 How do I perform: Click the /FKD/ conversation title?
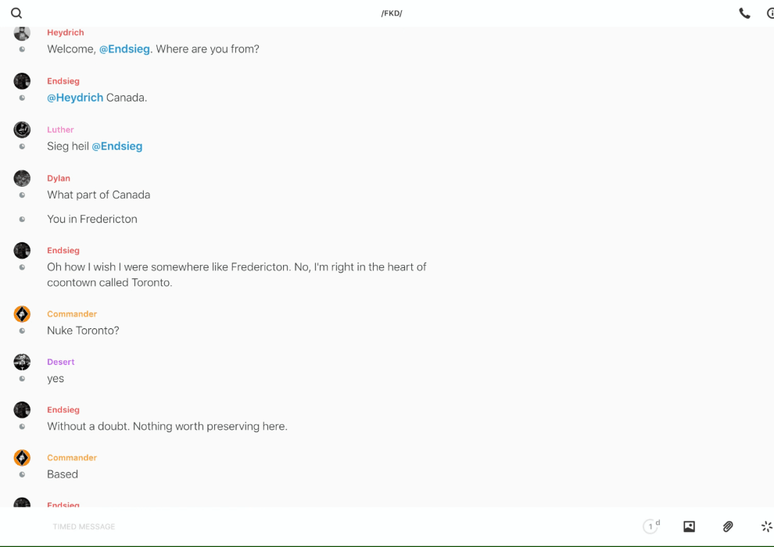coord(392,13)
